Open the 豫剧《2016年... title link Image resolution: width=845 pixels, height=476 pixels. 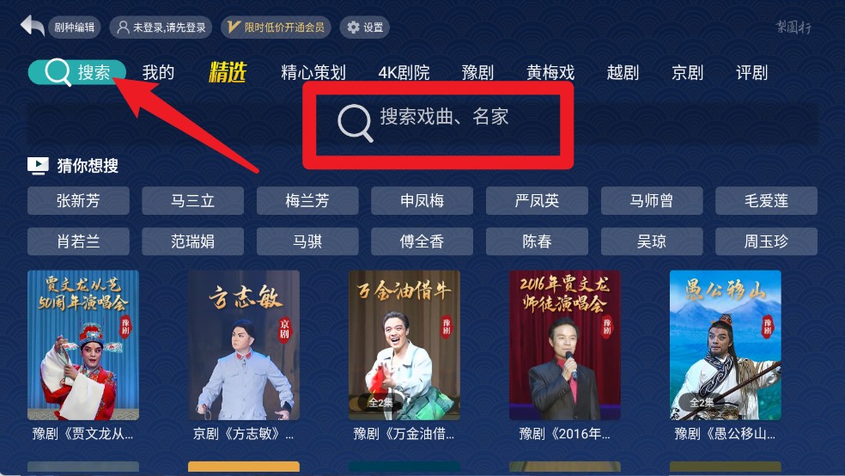pyautogui.click(x=564, y=433)
